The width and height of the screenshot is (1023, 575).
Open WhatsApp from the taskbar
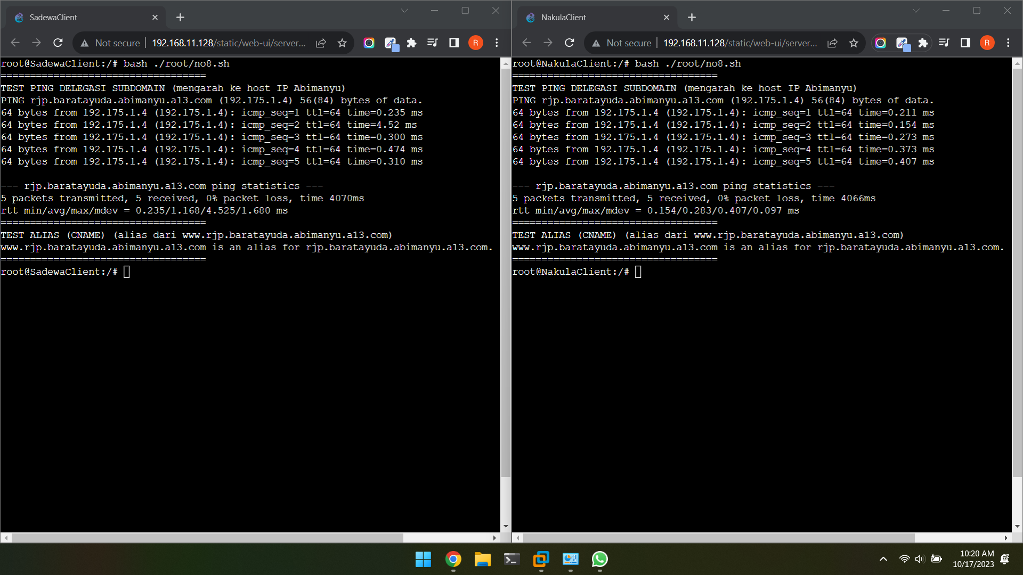599,560
